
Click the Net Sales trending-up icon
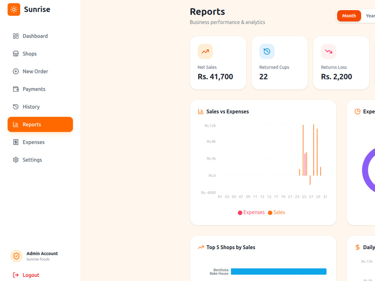pyautogui.click(x=205, y=51)
